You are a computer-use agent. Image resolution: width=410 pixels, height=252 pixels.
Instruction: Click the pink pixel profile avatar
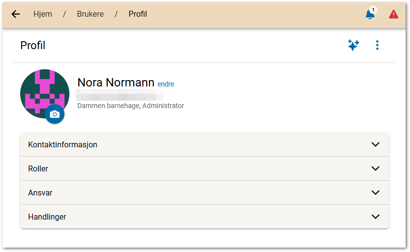(42, 90)
